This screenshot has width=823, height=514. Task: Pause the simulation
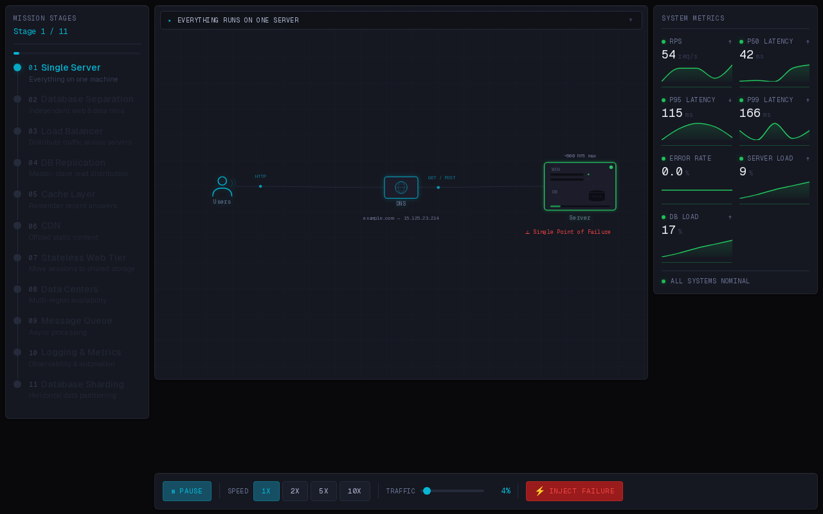click(187, 492)
